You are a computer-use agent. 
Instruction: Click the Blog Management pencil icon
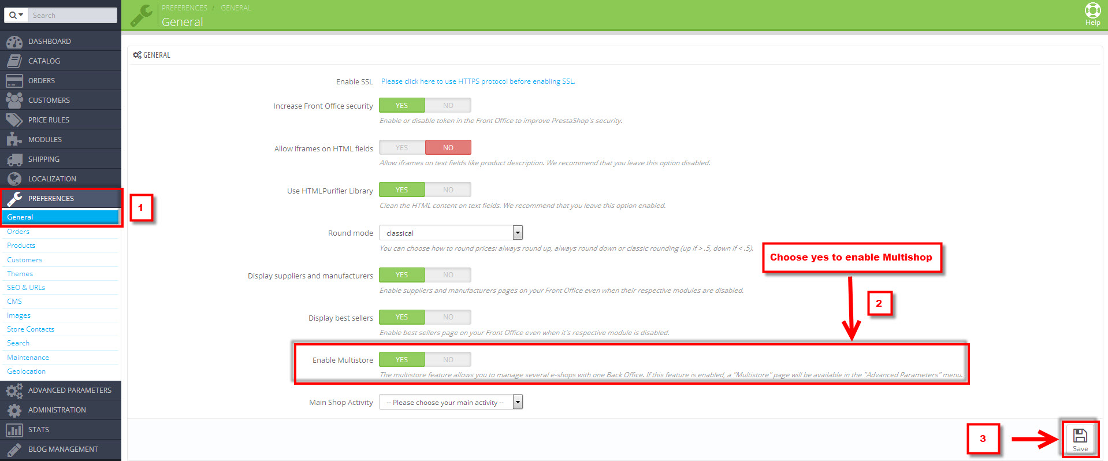14,449
